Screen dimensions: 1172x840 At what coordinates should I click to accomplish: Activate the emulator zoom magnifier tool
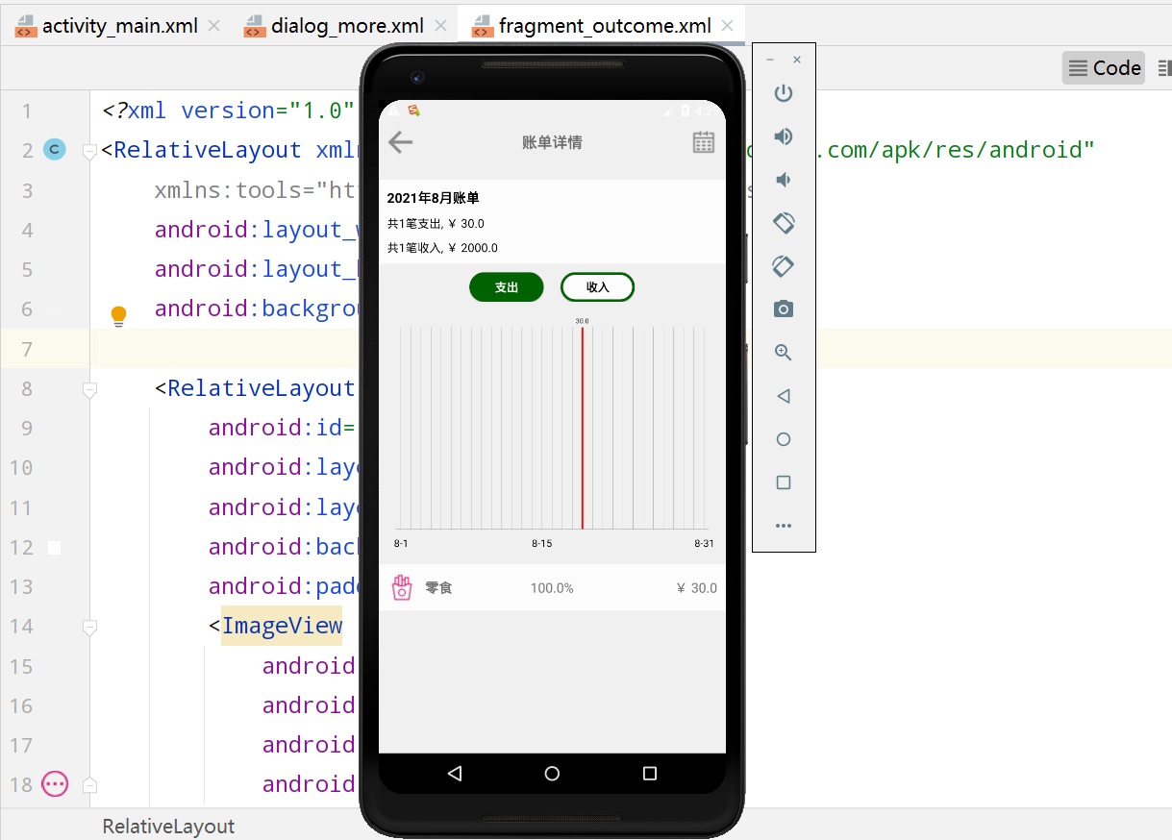784,353
